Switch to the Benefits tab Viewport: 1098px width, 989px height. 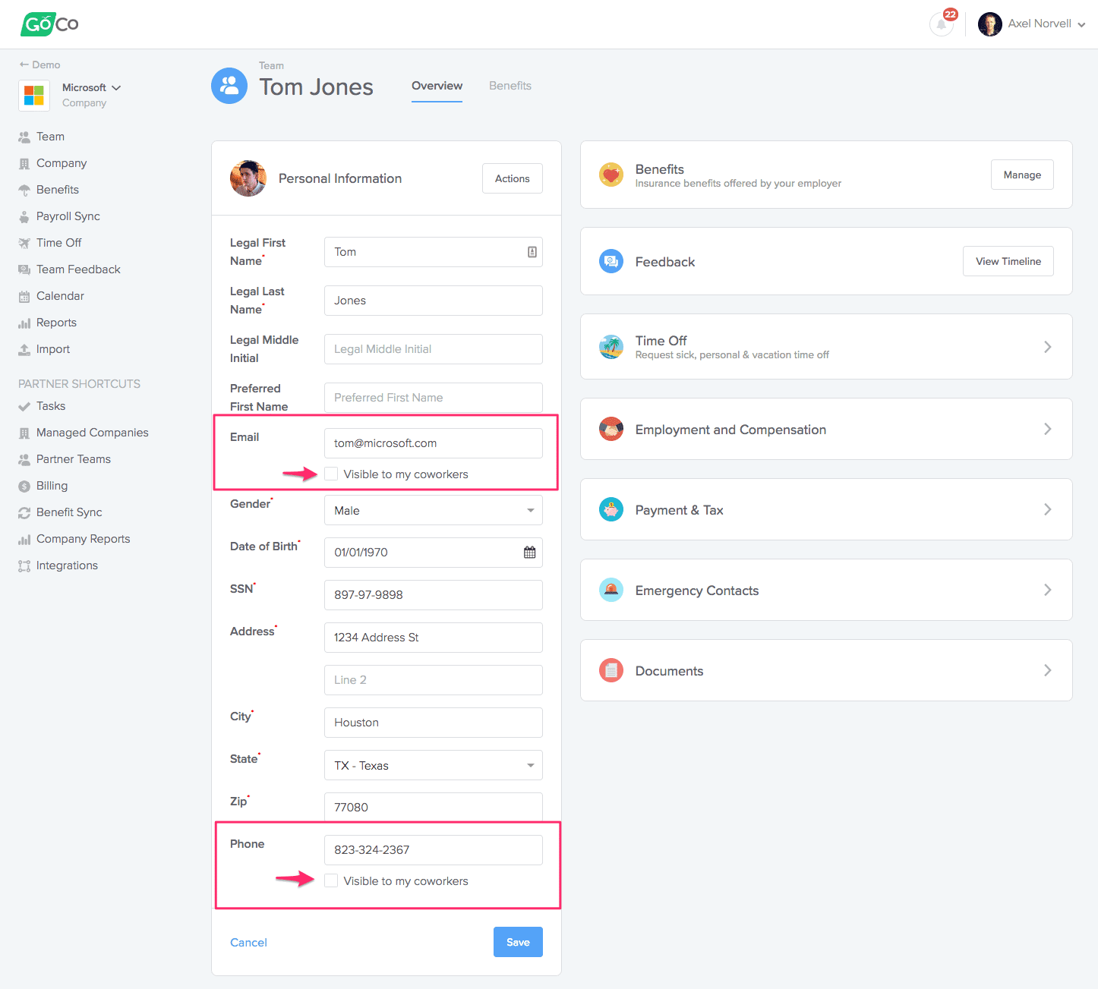510,86
